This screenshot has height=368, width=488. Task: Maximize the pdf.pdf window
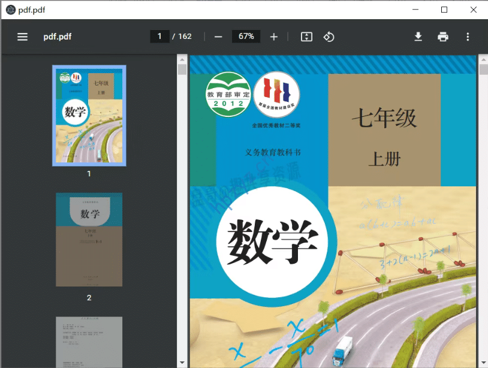click(444, 10)
